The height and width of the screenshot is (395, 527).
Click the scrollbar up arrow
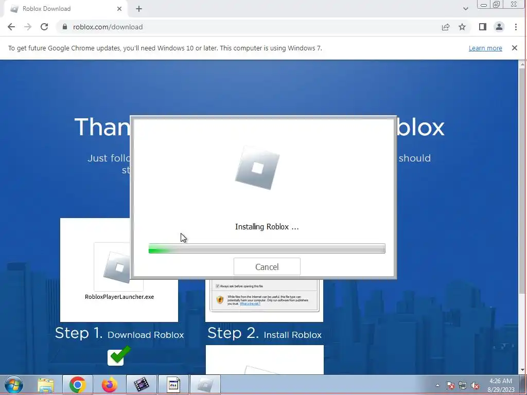522,64
